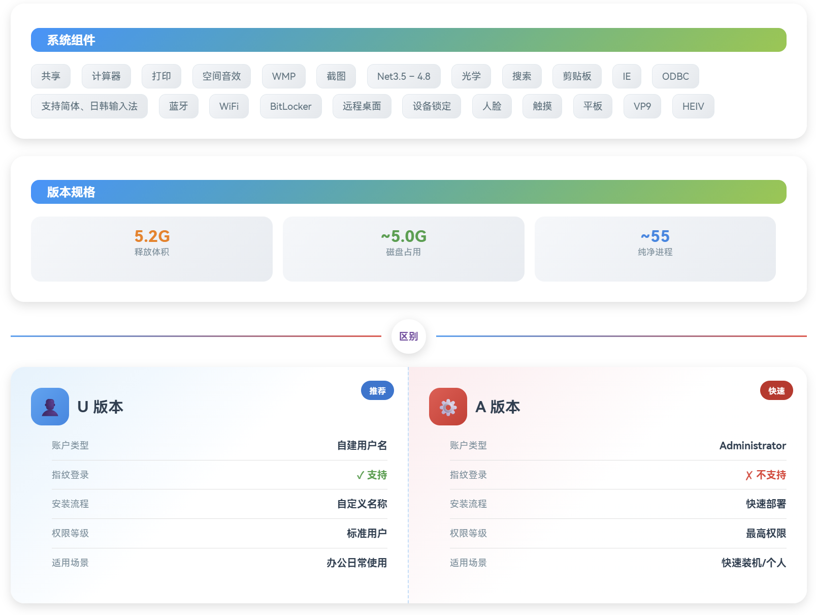Click the 快速装机/个人 value
Viewport: 816px width, 615px height.
[754, 563]
